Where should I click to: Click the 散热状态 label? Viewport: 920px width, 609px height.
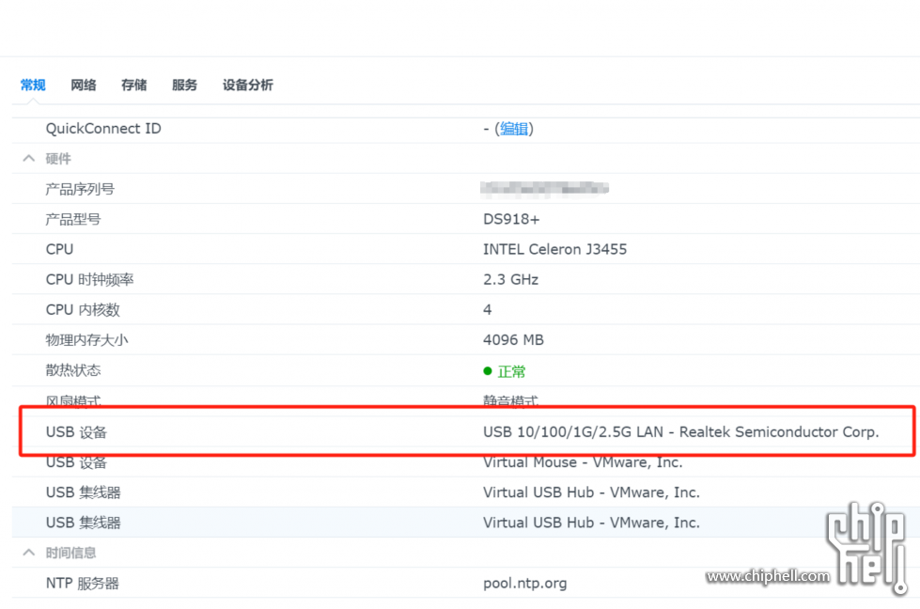[x=73, y=371]
